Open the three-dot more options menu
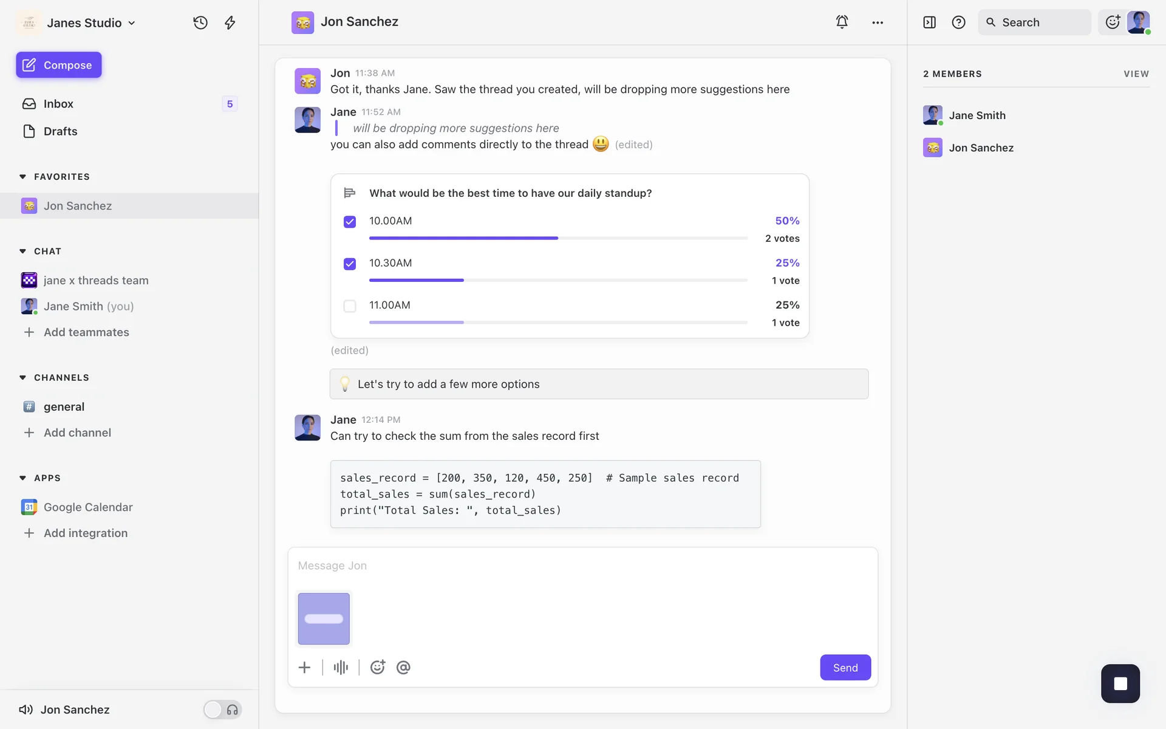 878,22
